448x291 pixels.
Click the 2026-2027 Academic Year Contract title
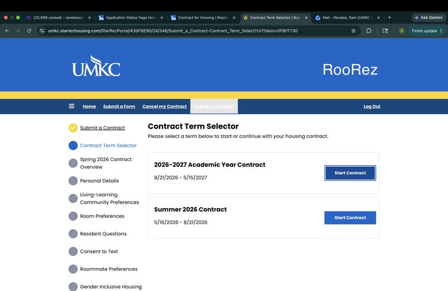(209, 165)
